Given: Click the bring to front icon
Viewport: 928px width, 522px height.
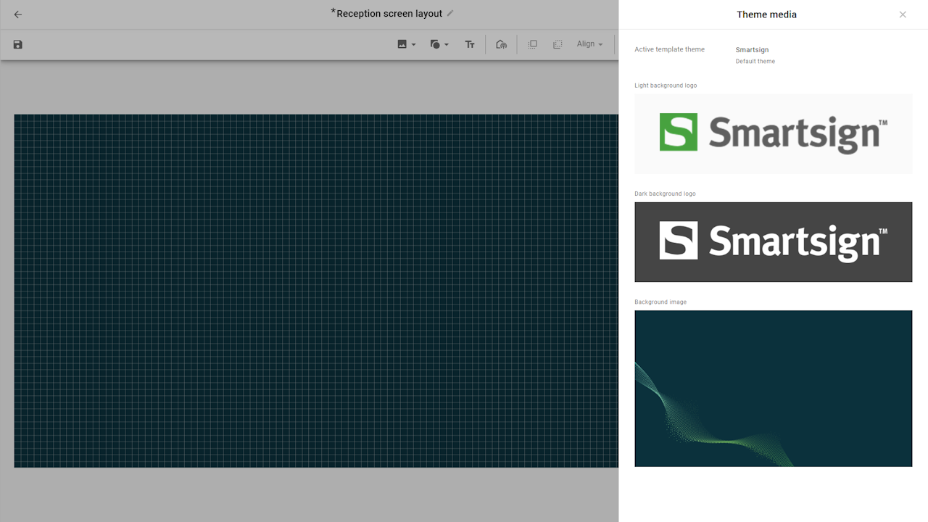Looking at the screenshot, I should [532, 44].
